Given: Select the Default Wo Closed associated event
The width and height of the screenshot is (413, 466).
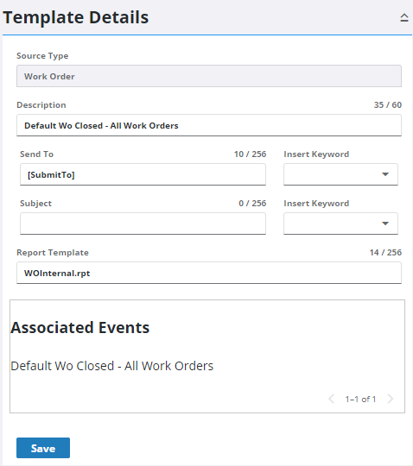Looking at the screenshot, I should pos(111,366).
